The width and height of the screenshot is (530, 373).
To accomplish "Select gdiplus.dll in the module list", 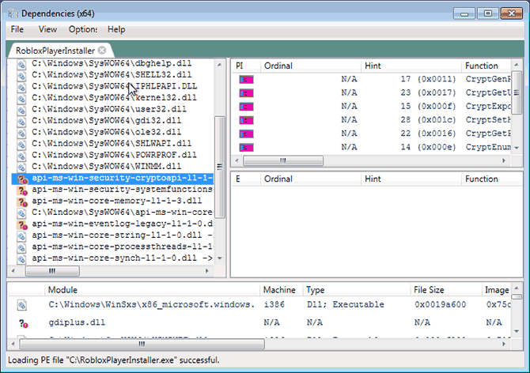I will [77, 322].
